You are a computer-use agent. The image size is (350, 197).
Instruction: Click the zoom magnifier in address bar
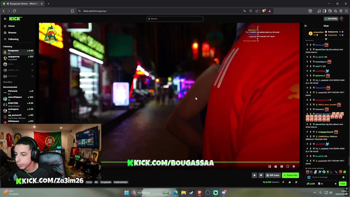pyautogui.click(x=251, y=11)
